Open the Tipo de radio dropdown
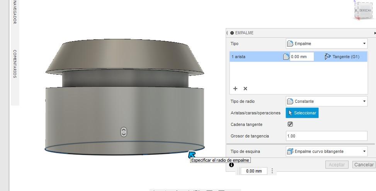Screen dimensions: 376x191 pyautogui.click(x=327, y=101)
